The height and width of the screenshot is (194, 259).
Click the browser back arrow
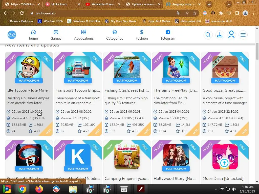pyautogui.click(x=6, y=13)
